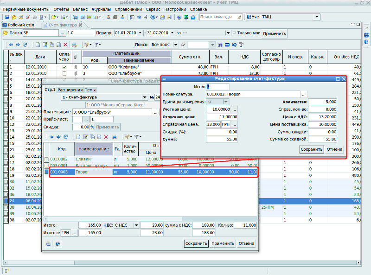Tick the checkbox for row 001.0002 Сливки

(x=46, y=159)
